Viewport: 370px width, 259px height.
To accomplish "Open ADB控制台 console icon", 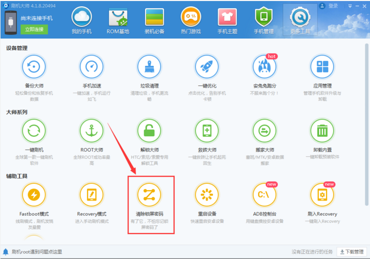I will pos(264,195).
